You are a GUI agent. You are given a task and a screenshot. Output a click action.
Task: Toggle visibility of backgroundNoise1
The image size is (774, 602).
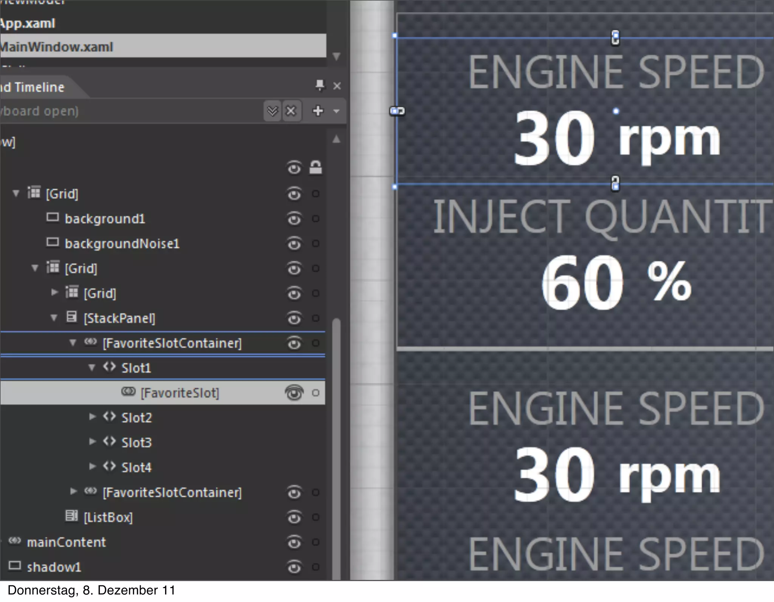tap(294, 244)
